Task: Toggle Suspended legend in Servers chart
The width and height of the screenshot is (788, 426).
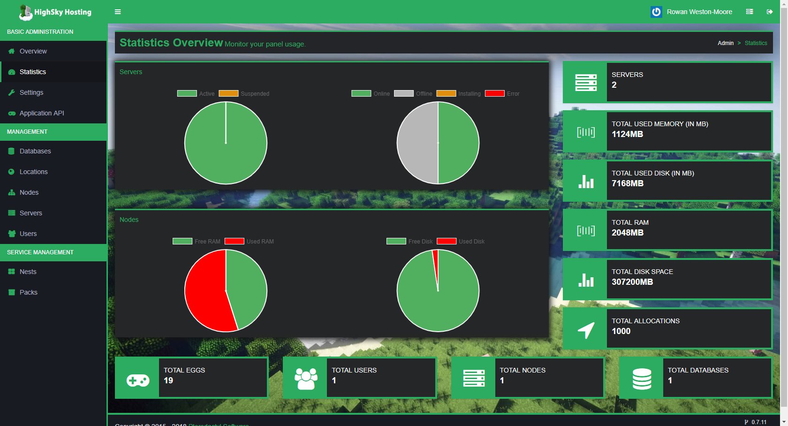Action: click(x=244, y=94)
